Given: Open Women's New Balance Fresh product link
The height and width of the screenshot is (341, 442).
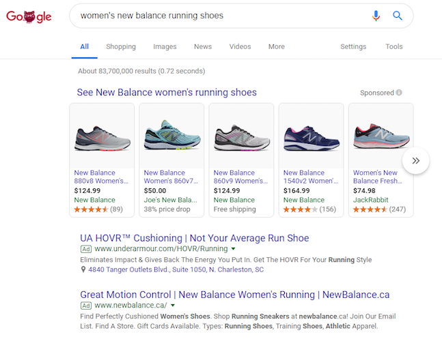Looking at the screenshot, I should click(378, 177).
